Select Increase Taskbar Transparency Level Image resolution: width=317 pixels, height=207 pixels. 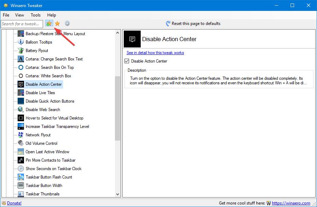[x=57, y=127]
